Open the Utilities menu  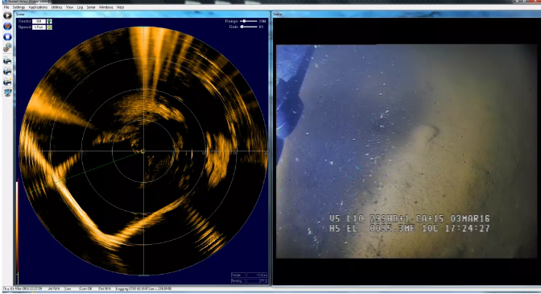point(56,7)
